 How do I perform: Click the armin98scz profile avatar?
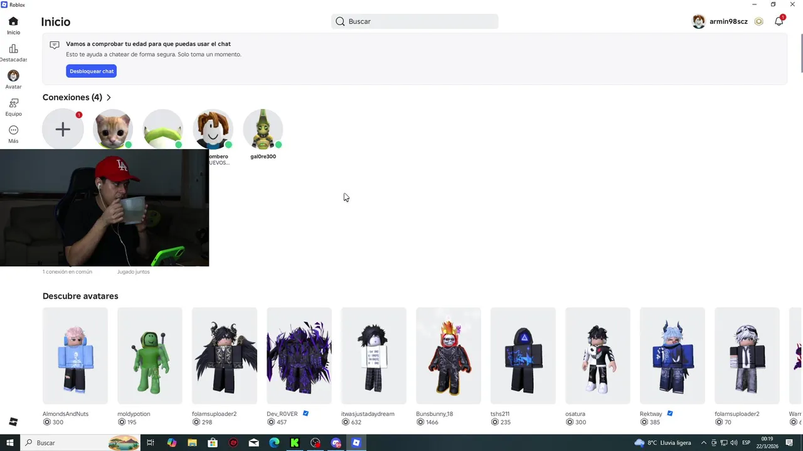pyautogui.click(x=698, y=21)
